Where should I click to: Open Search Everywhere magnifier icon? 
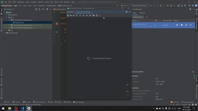[x=190, y=6]
